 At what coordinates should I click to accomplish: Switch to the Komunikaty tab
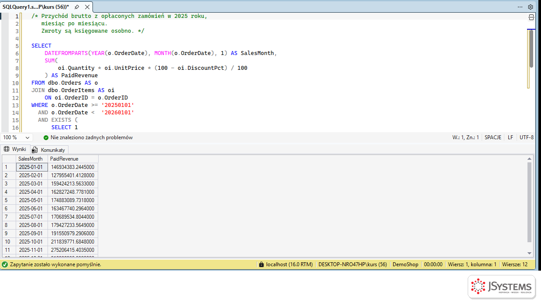tap(49, 150)
